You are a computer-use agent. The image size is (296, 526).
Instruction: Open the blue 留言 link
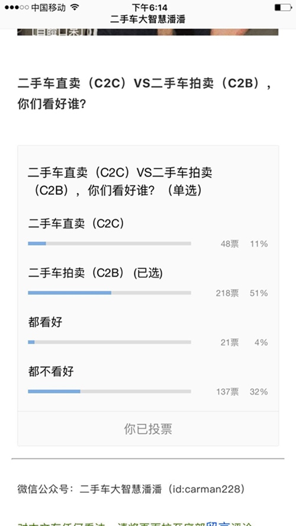tap(217, 522)
